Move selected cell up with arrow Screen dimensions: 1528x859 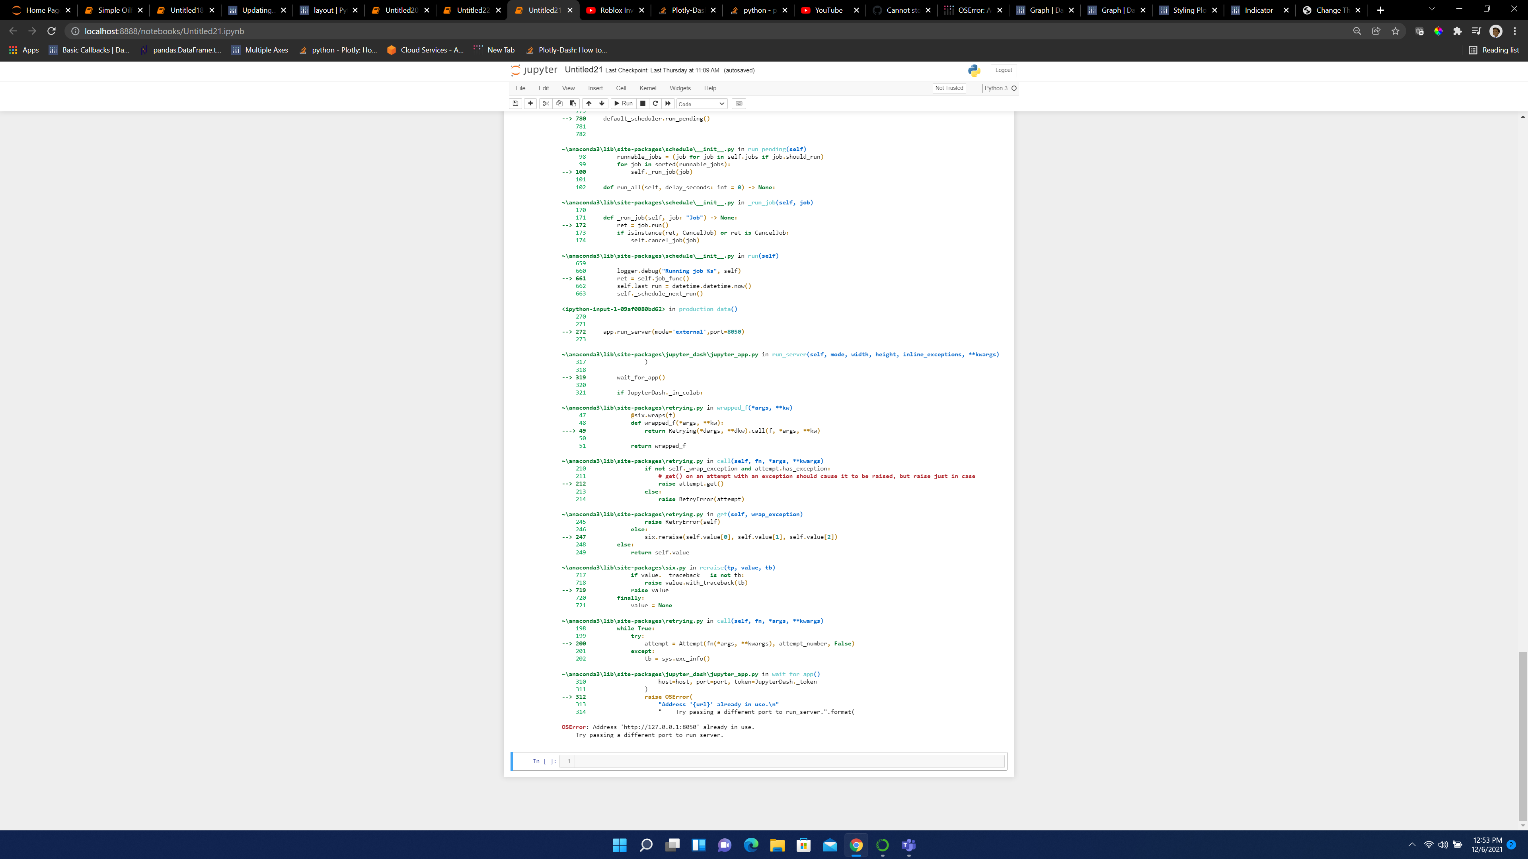pos(589,104)
